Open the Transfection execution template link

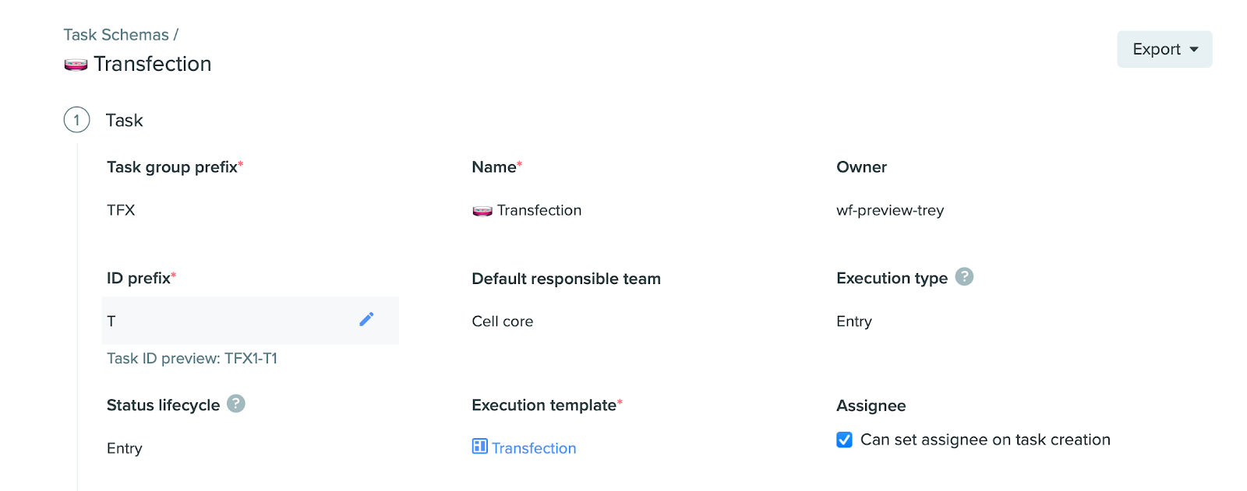[534, 448]
